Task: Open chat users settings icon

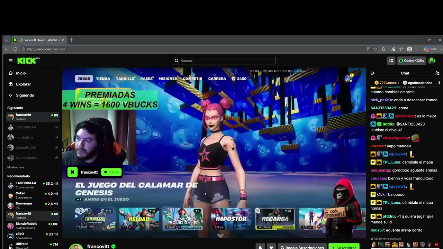Action: pyautogui.click(x=437, y=73)
